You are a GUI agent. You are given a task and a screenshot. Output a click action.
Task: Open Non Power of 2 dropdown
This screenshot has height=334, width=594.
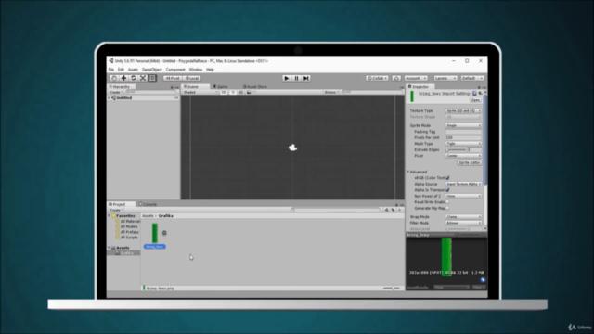tap(463, 196)
